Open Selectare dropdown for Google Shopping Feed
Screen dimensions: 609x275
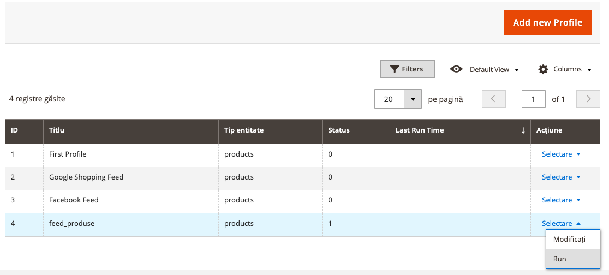(561, 177)
